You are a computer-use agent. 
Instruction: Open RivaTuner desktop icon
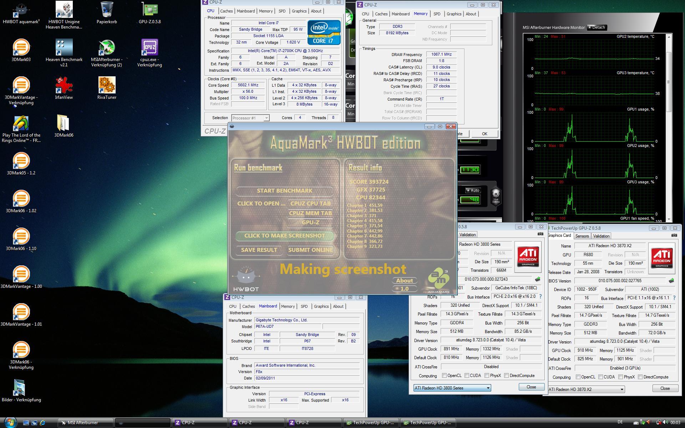point(107,88)
